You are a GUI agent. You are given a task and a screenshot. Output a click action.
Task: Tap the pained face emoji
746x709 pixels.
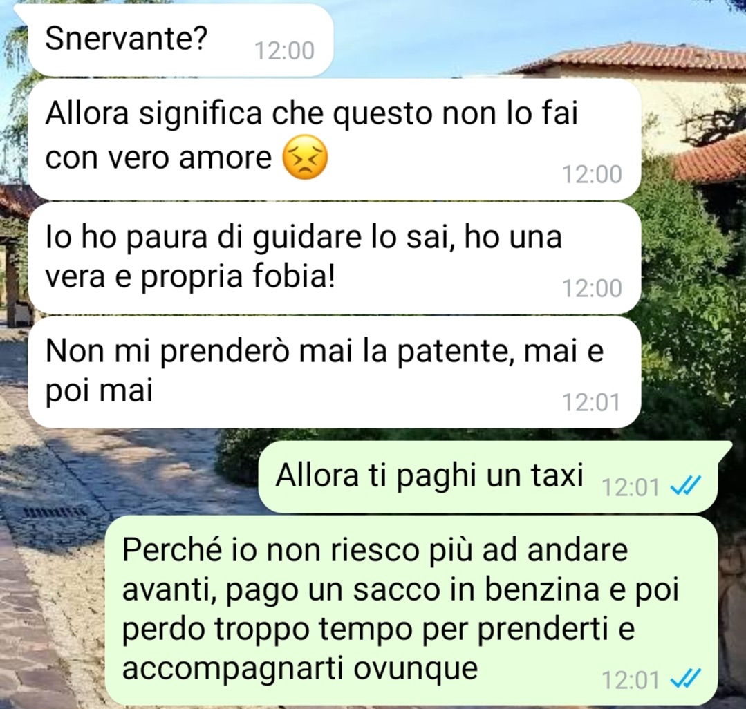click(x=305, y=158)
